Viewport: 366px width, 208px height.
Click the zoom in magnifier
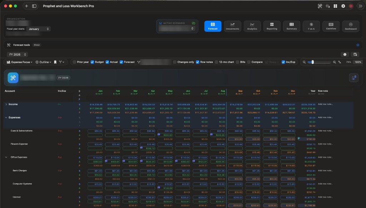point(334,62)
